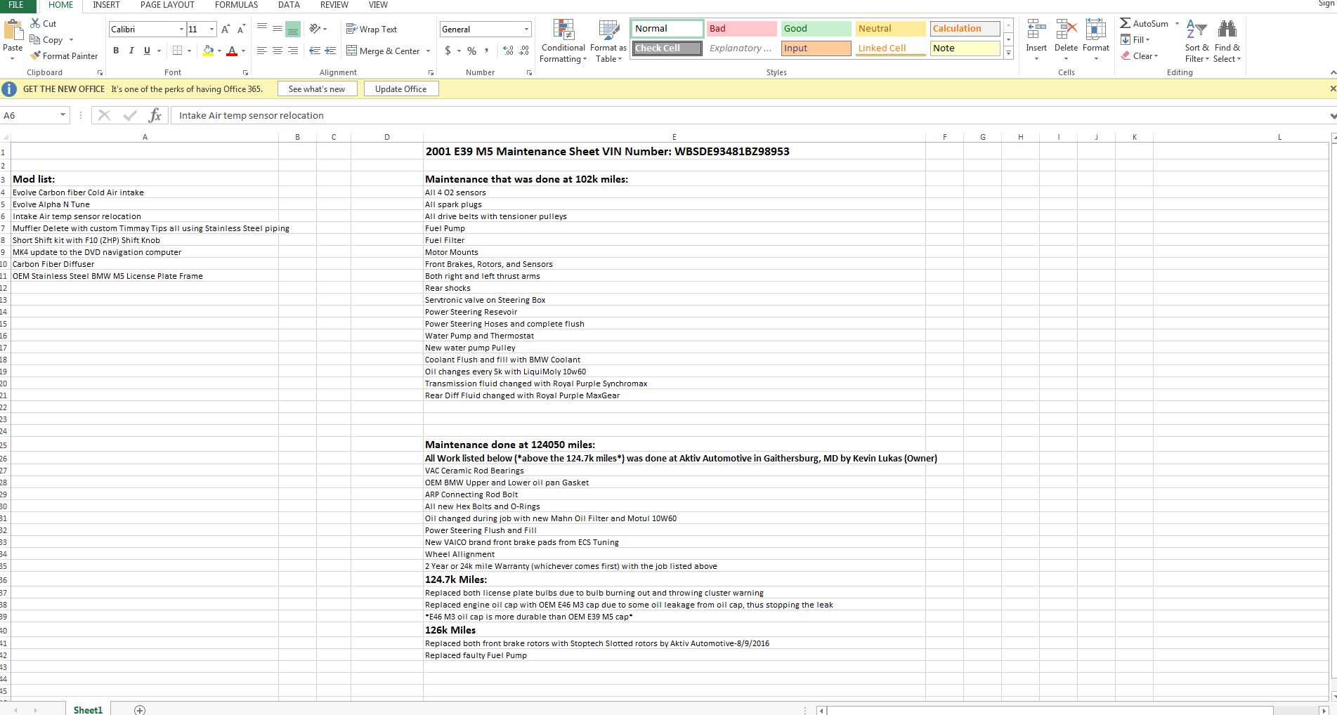Add a new sheet with plus icon
The height and width of the screenshot is (715, 1337).
pyautogui.click(x=140, y=710)
